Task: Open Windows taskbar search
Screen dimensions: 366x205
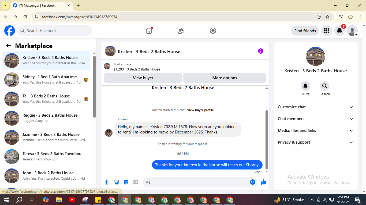Action: click(x=19, y=200)
